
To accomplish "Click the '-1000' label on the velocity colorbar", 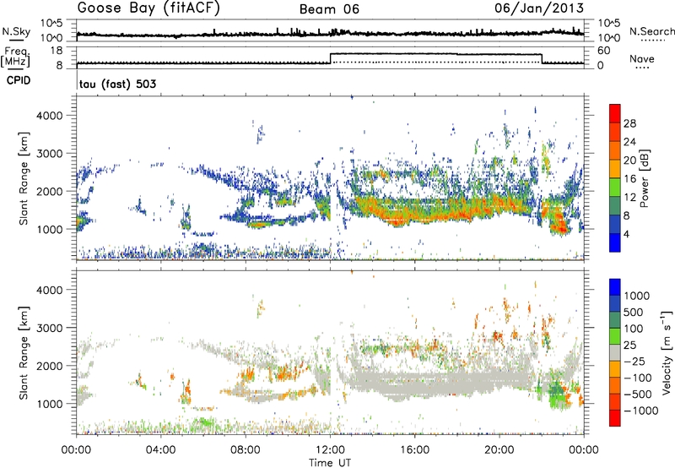I will 641,411.
